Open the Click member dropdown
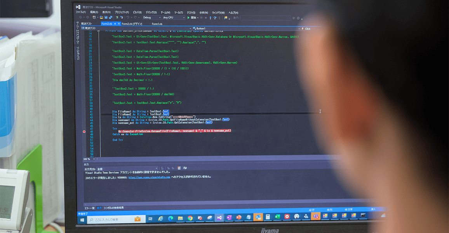Screen dimensions: 449x233 [308, 29]
